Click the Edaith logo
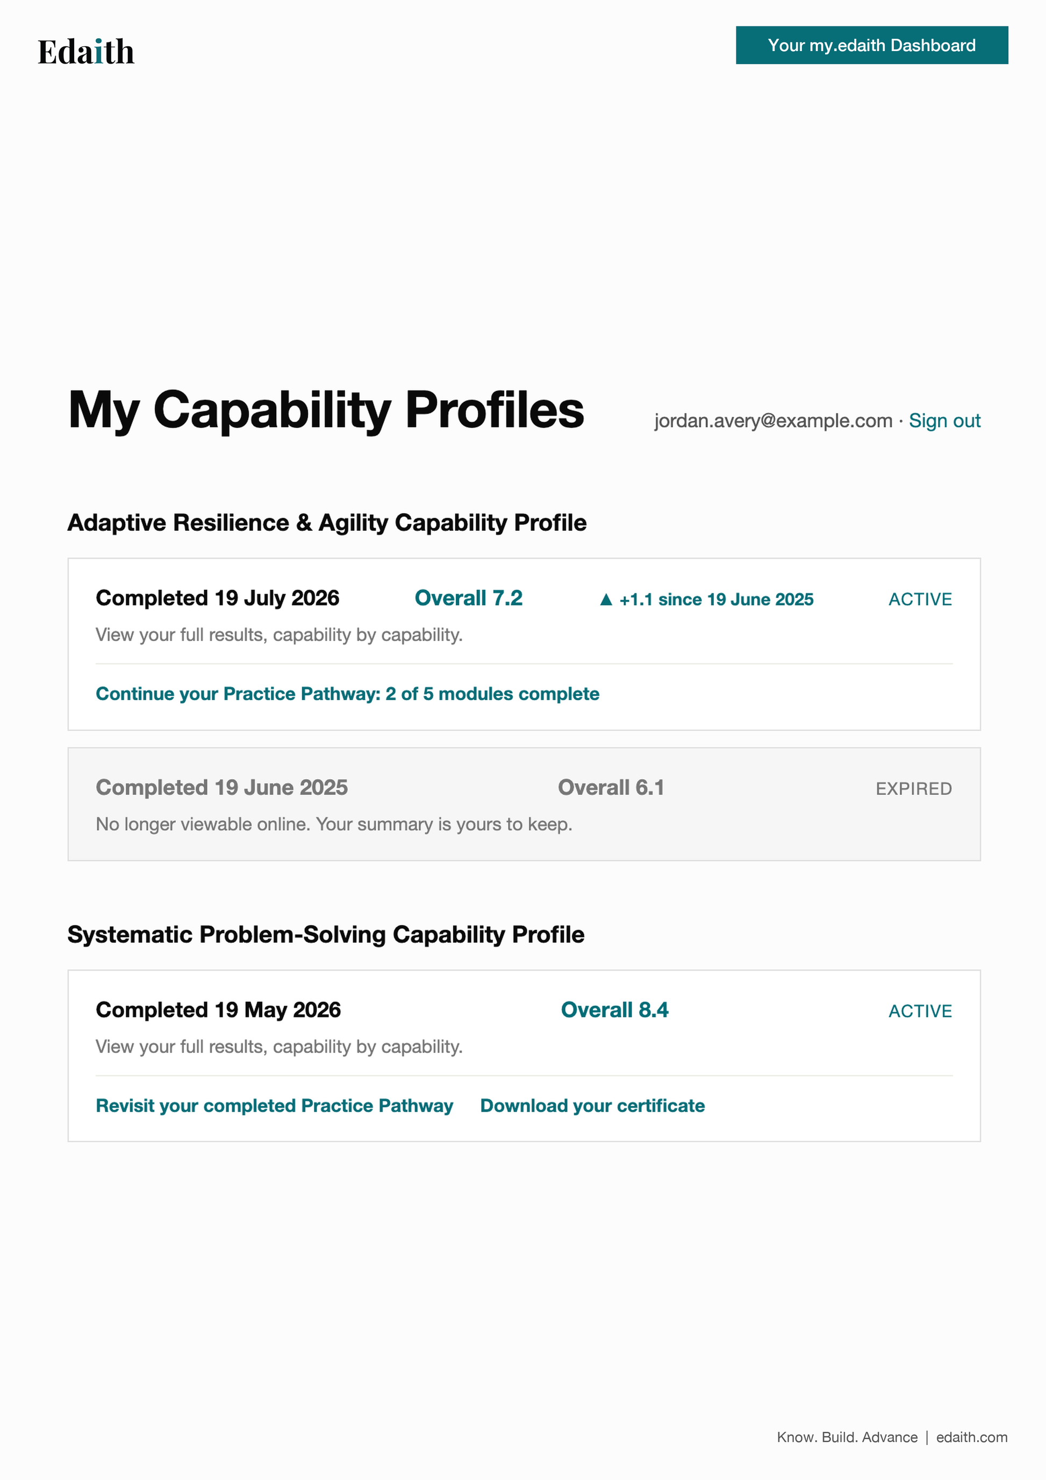Image resolution: width=1046 pixels, height=1480 pixels. tap(85, 52)
